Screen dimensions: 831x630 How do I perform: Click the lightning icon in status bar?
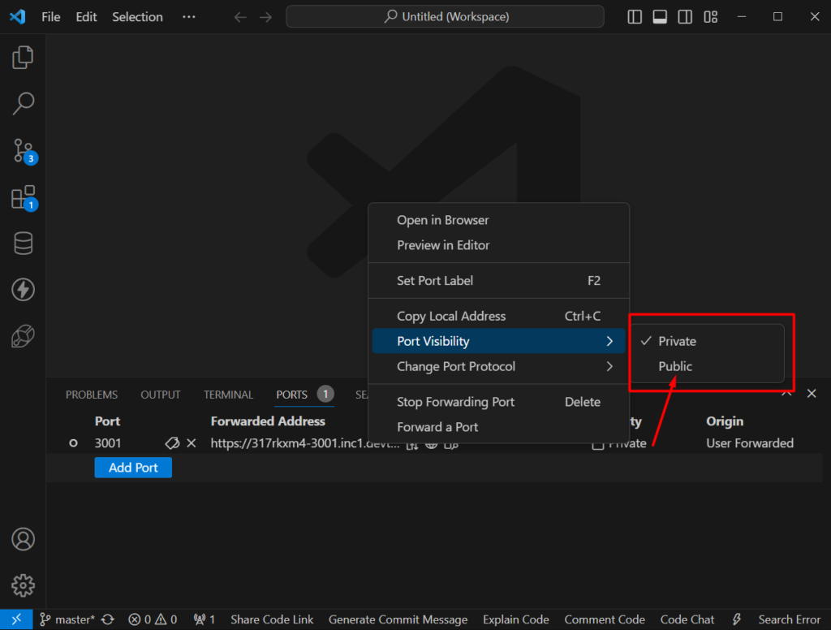737,619
